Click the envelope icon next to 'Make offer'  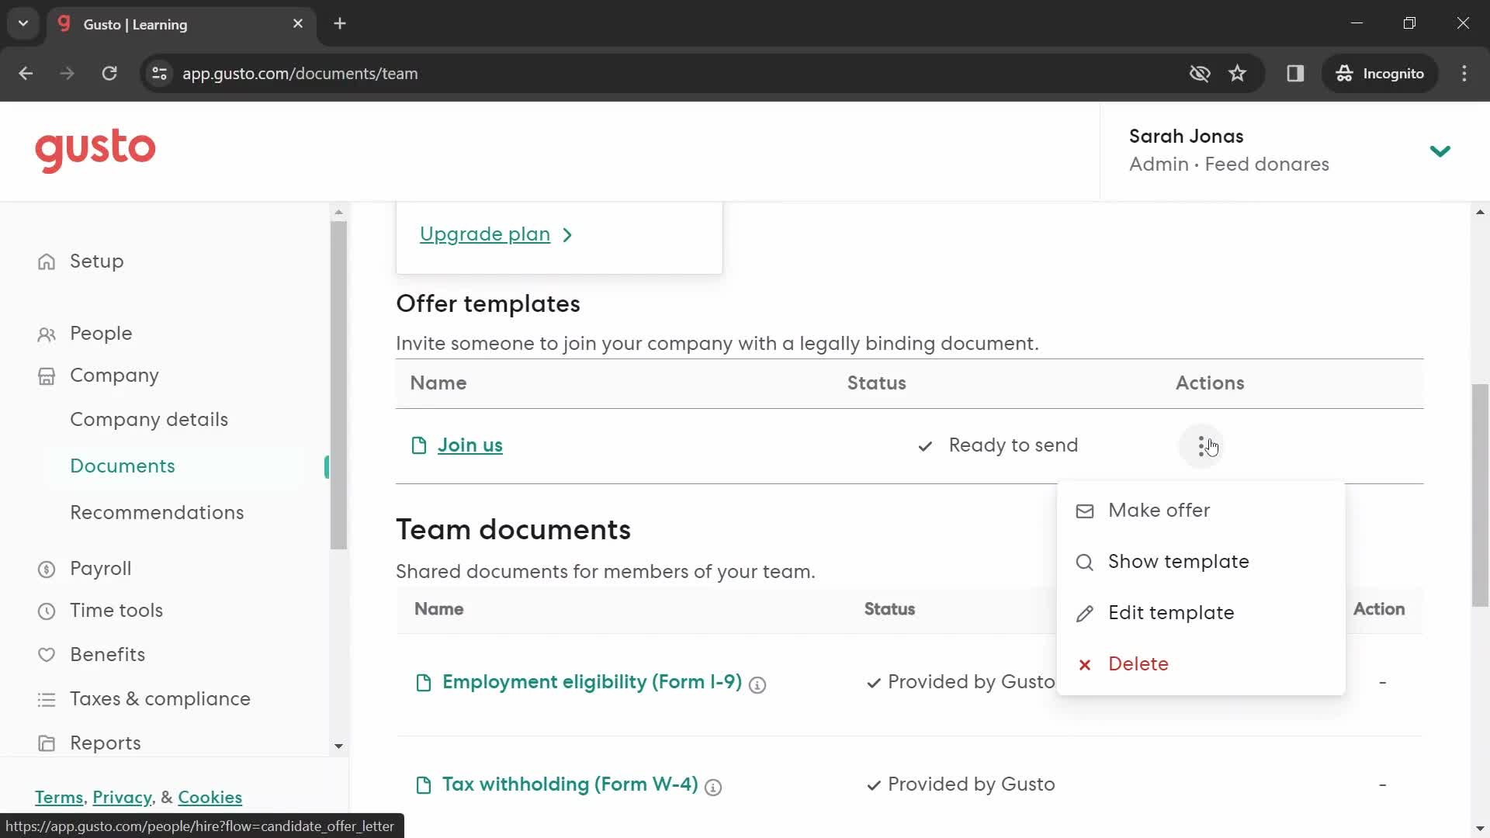[x=1085, y=510]
